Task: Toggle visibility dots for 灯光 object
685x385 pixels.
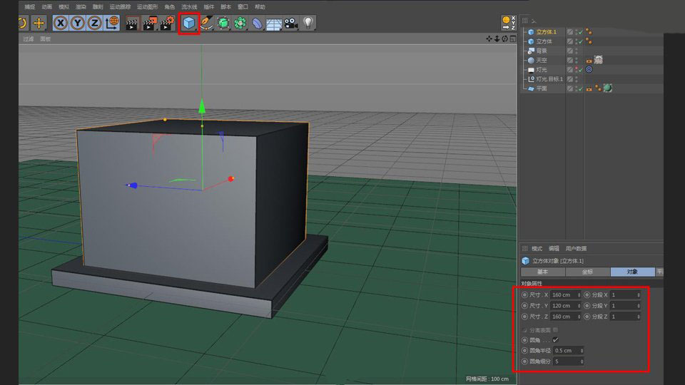Action: pos(576,70)
